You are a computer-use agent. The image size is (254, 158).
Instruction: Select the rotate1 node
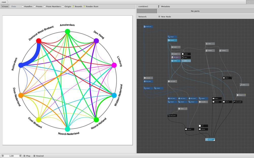point(186,57)
